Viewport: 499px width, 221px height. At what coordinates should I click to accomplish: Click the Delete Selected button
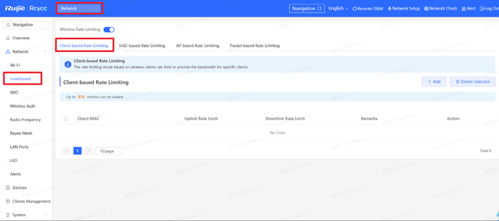click(472, 81)
